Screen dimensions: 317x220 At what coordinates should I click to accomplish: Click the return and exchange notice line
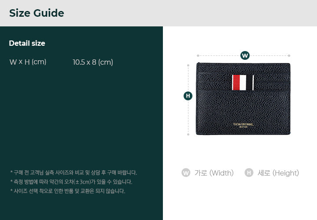68,191
